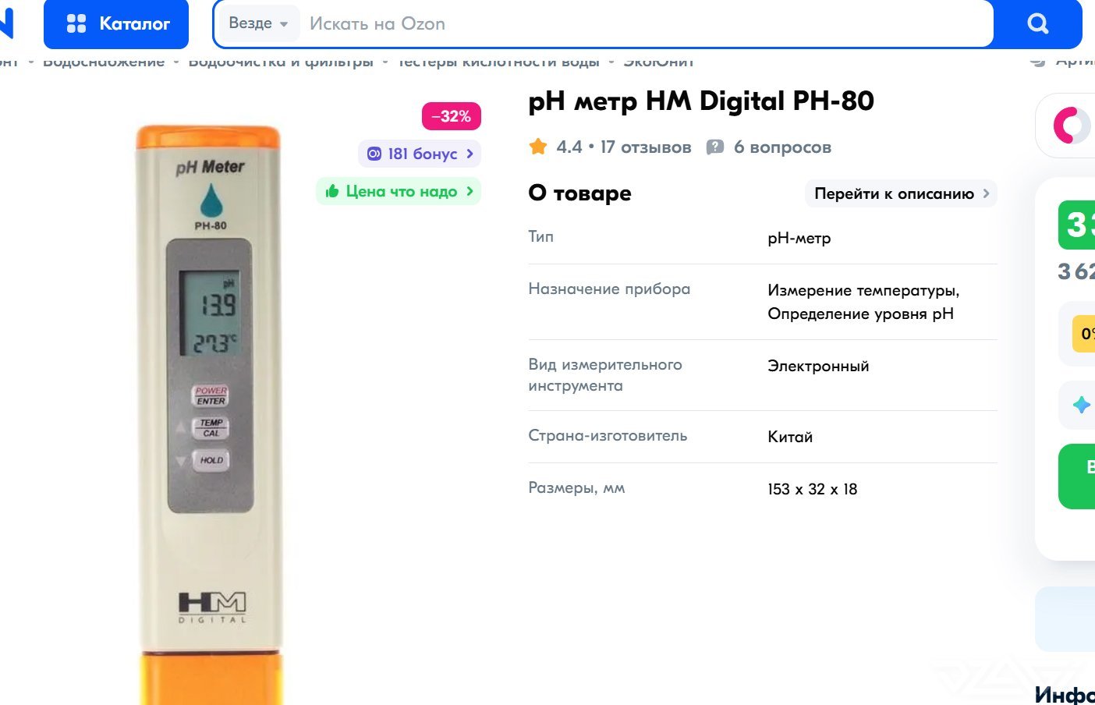1095x705 pixels.
Task: Click into the Искать на Ozon search field
Action: 647,23
